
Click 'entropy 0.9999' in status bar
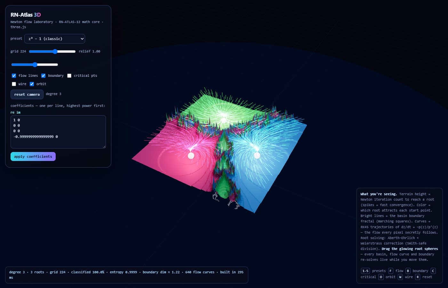[123, 272]
